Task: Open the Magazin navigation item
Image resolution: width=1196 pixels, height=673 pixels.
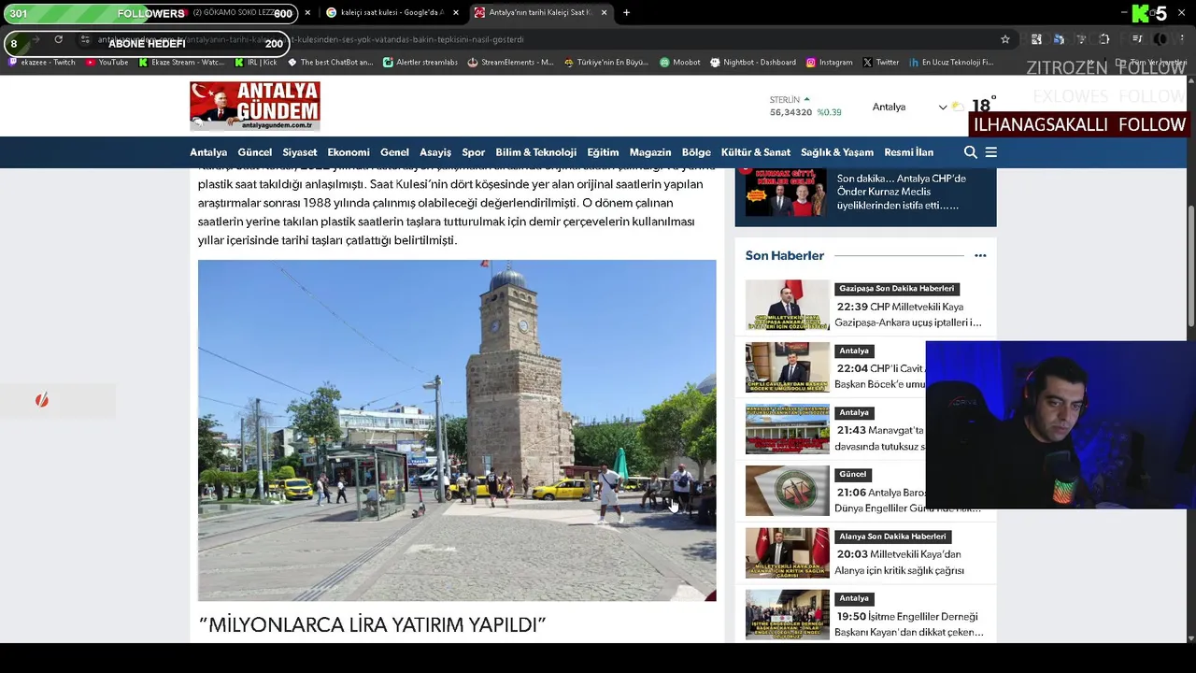Action: click(x=650, y=152)
